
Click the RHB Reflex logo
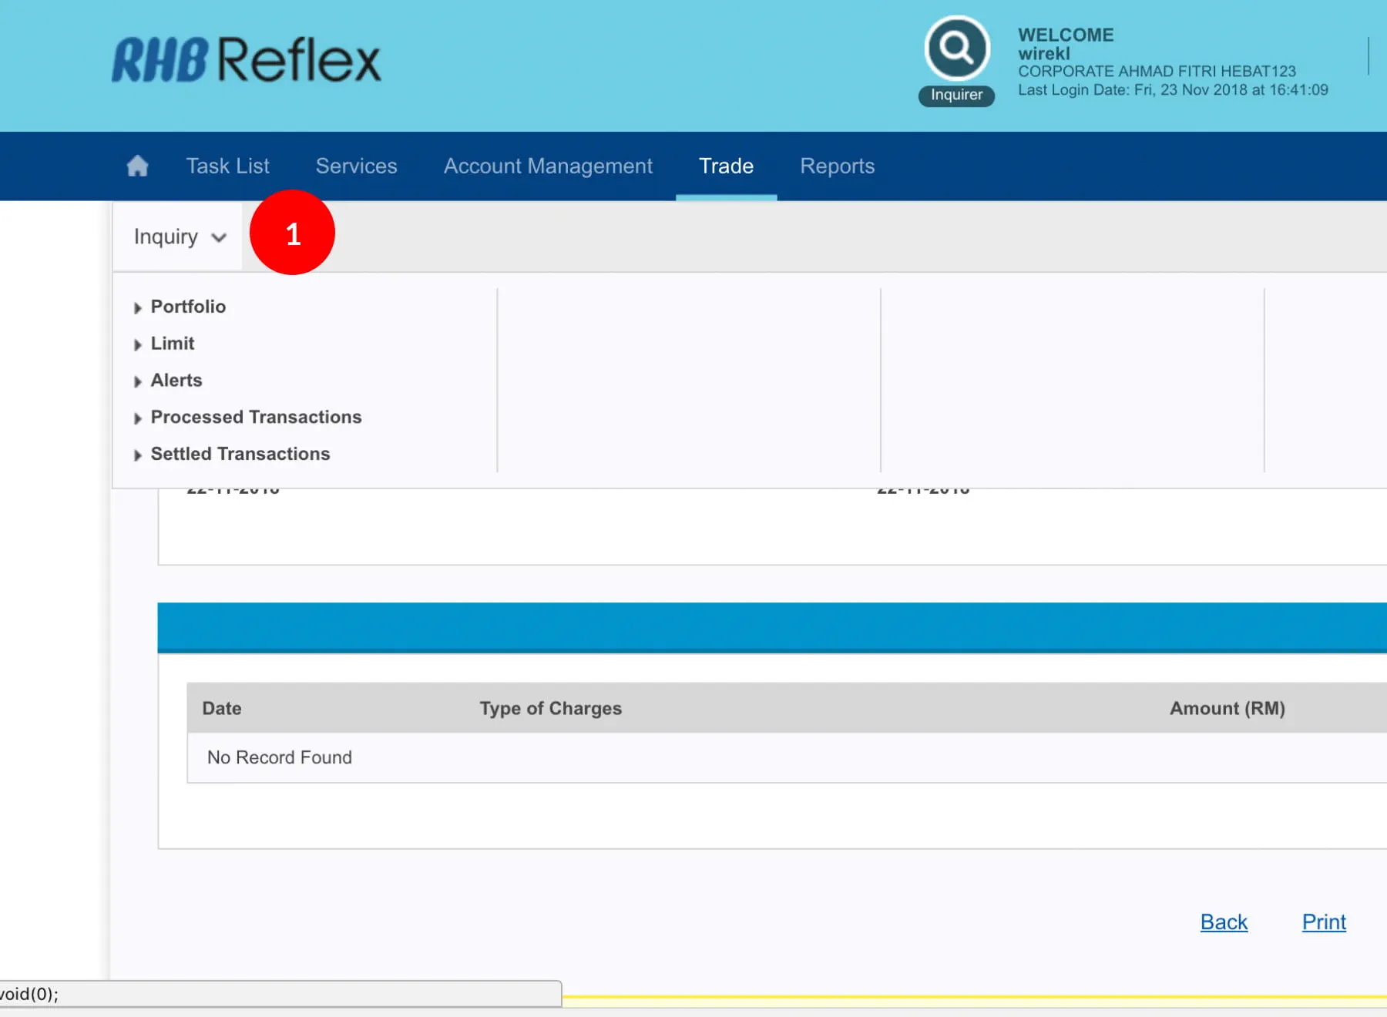pyautogui.click(x=247, y=60)
